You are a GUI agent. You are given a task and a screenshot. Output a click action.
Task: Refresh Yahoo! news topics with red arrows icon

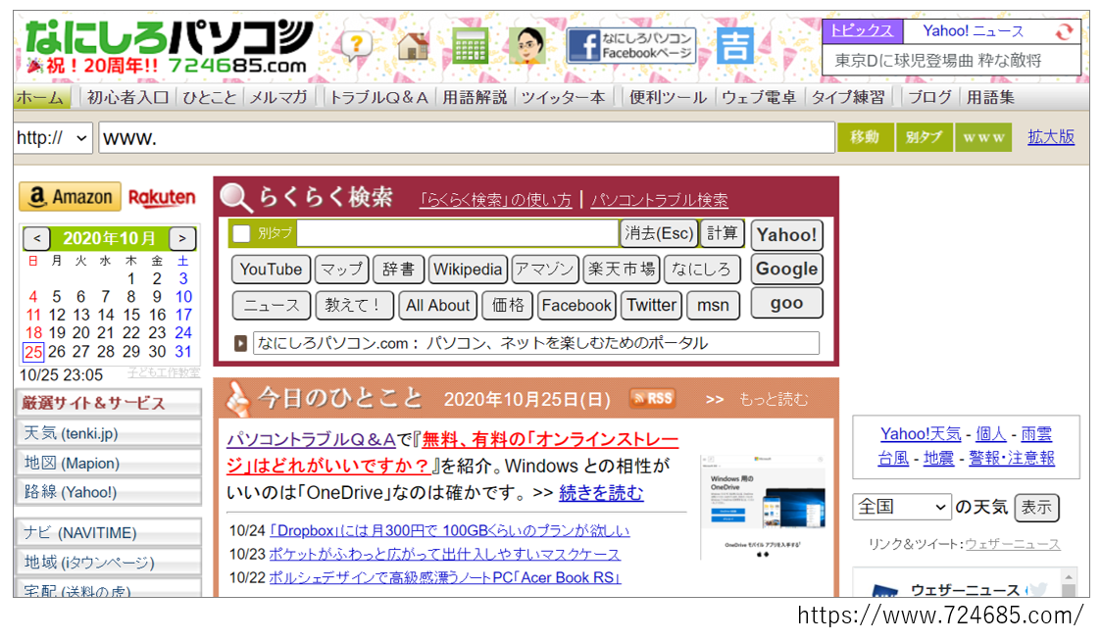[1064, 31]
